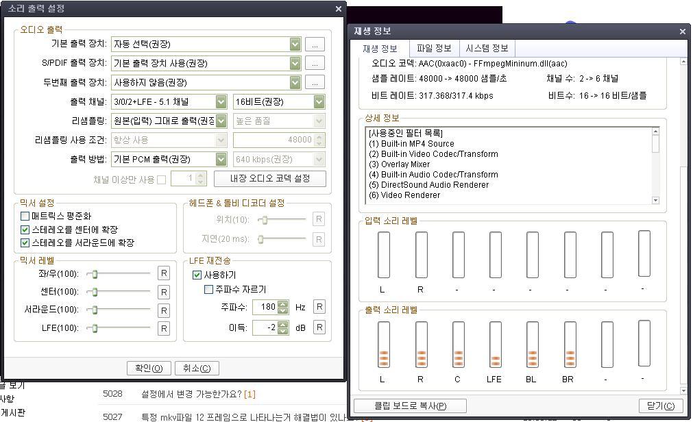This screenshot has width=693, height=422.
Task: Switch to 재생 정보 tab
Action: click(380, 49)
